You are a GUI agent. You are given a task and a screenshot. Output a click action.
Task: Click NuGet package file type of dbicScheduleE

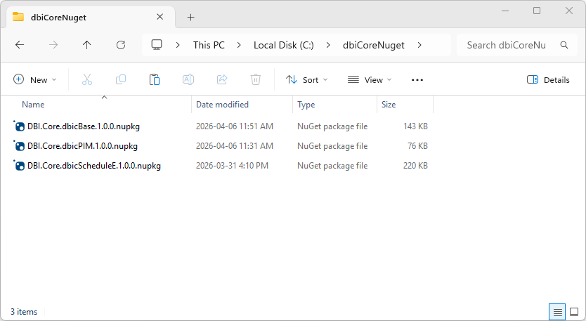332,166
